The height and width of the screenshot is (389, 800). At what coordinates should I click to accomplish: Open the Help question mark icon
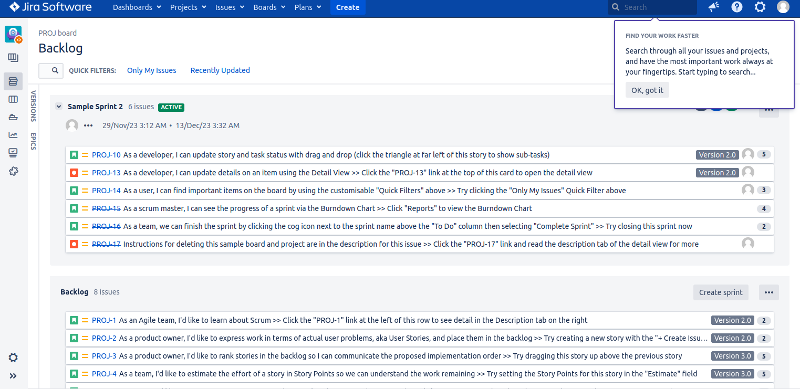pos(737,7)
